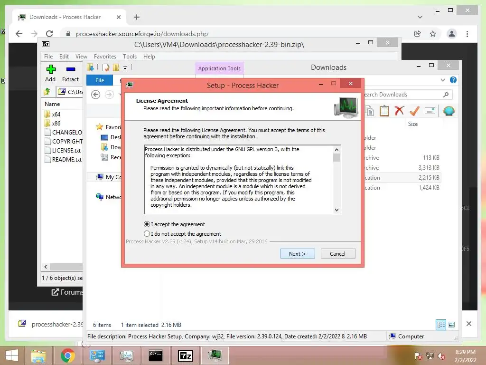486x365 pixels.
Task: Click 7-Zip horizontal scrollbar left arrow
Action: [46, 267]
